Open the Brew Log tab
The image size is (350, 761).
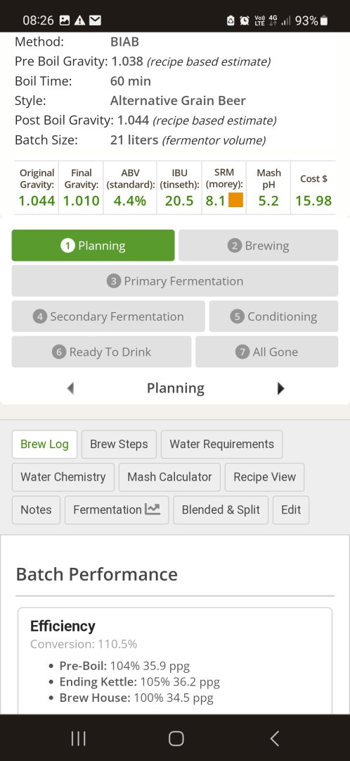(x=44, y=444)
